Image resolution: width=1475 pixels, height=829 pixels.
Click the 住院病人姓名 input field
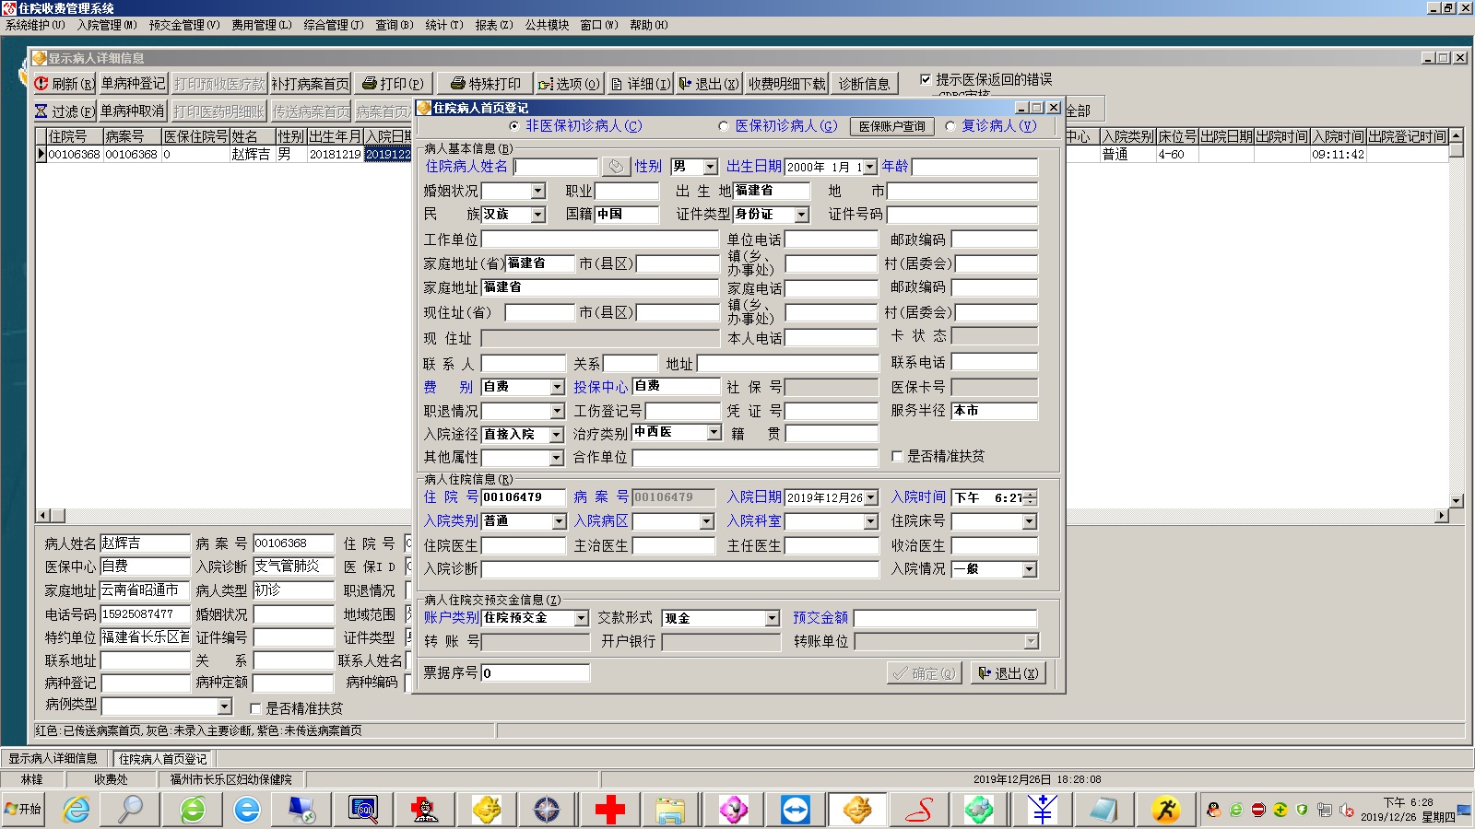coord(556,167)
